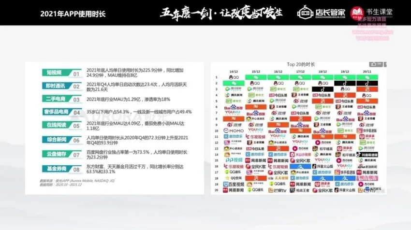Click the number 01 beside 短视频

(x=76, y=74)
